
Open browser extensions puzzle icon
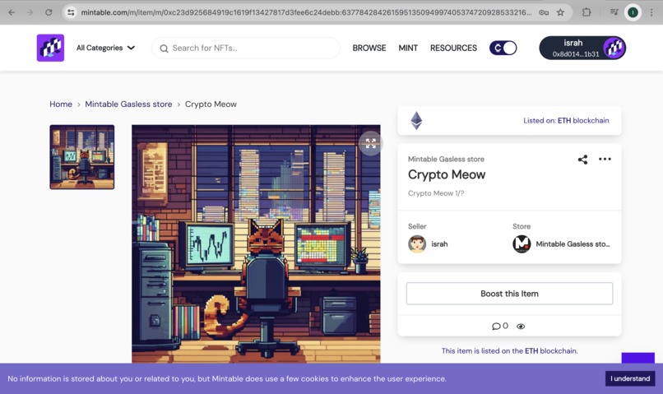pos(586,12)
